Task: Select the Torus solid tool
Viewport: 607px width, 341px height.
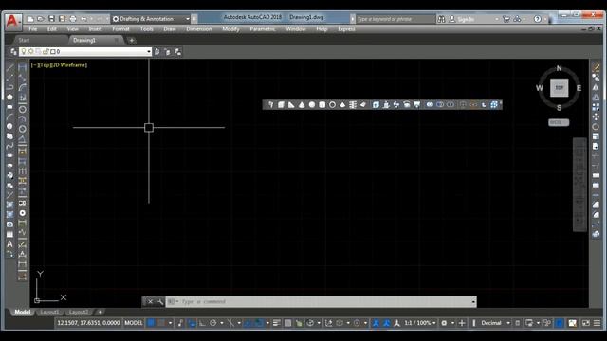Action: [332, 105]
